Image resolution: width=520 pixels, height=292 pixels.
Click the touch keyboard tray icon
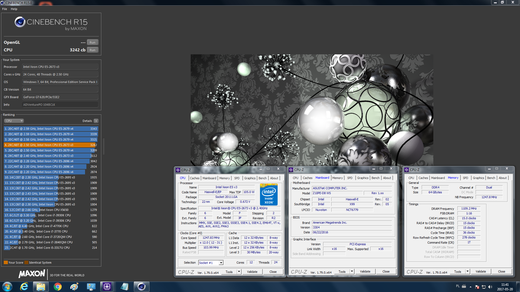click(464, 286)
